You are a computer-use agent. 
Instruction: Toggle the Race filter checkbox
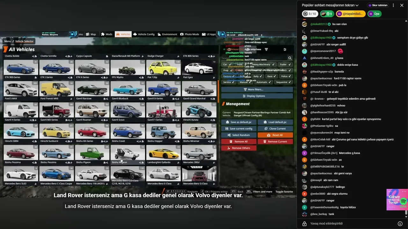tap(272, 76)
